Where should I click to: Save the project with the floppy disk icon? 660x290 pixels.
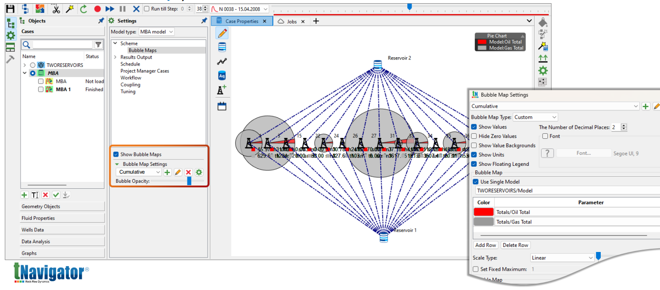[x=10, y=8]
